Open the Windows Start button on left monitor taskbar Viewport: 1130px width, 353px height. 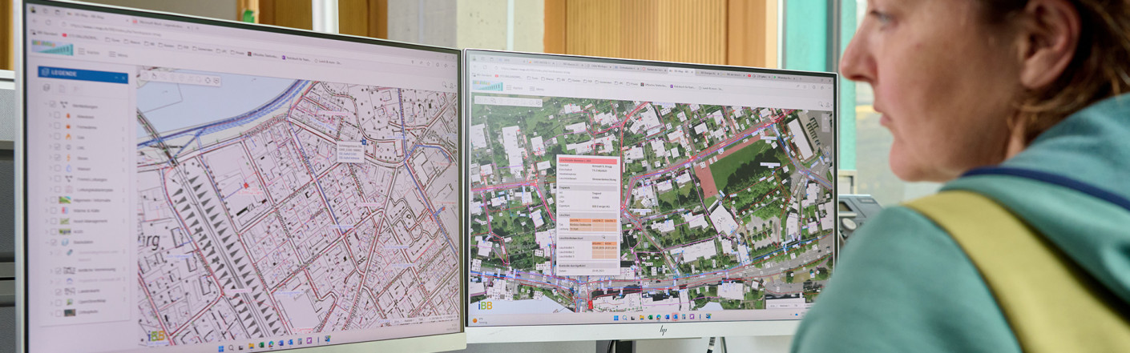pyautogui.click(x=221, y=348)
